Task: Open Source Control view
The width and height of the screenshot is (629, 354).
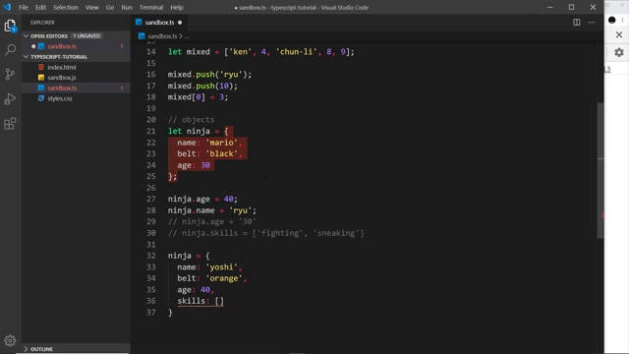Action: (10, 75)
